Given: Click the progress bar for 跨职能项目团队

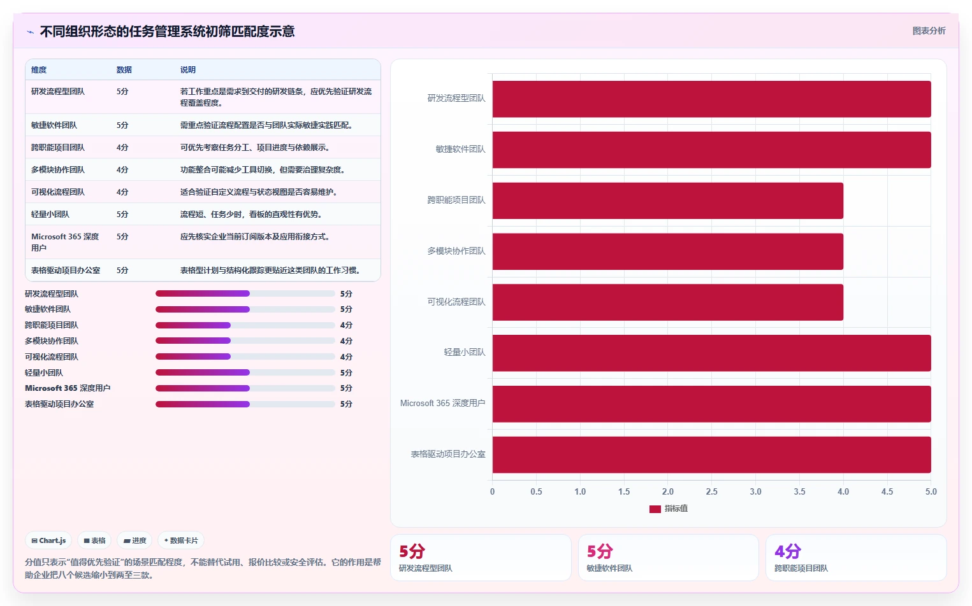Looking at the screenshot, I should click(245, 325).
